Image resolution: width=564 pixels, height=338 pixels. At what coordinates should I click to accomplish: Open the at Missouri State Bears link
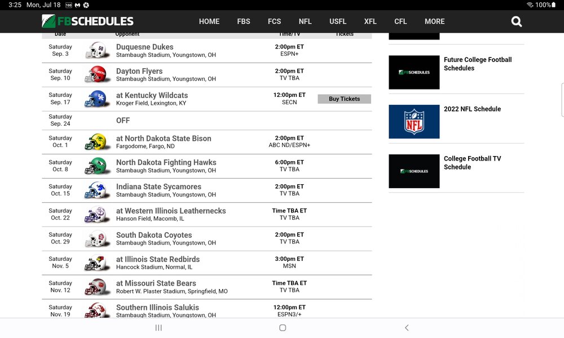pyautogui.click(x=156, y=283)
